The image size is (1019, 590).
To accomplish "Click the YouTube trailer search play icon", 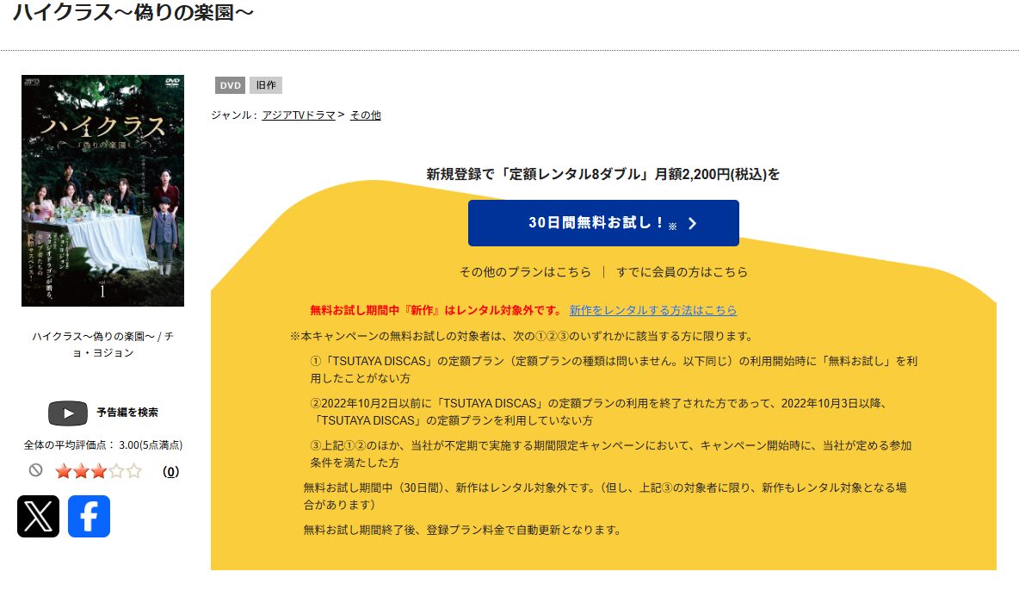I will point(68,413).
